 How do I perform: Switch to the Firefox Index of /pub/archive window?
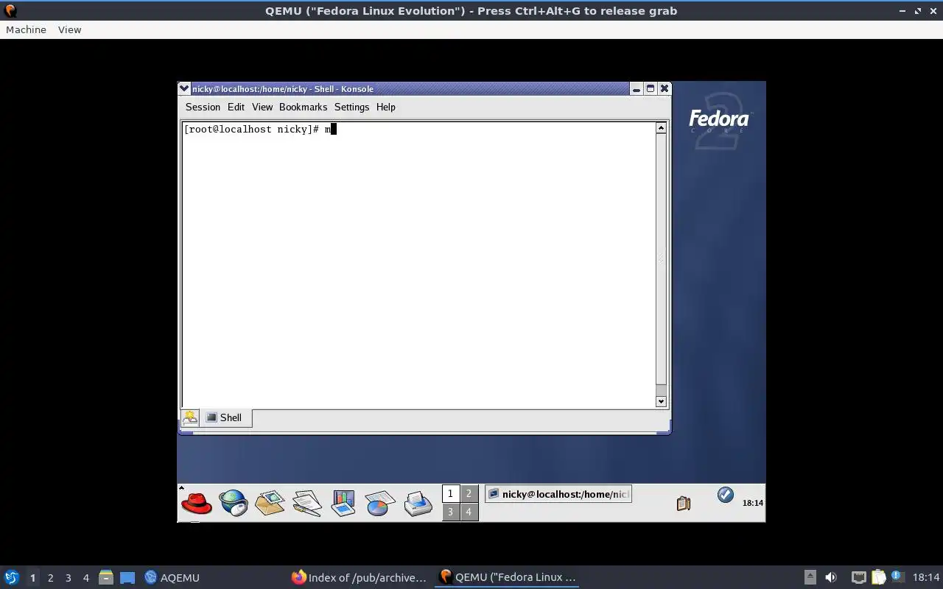359,577
